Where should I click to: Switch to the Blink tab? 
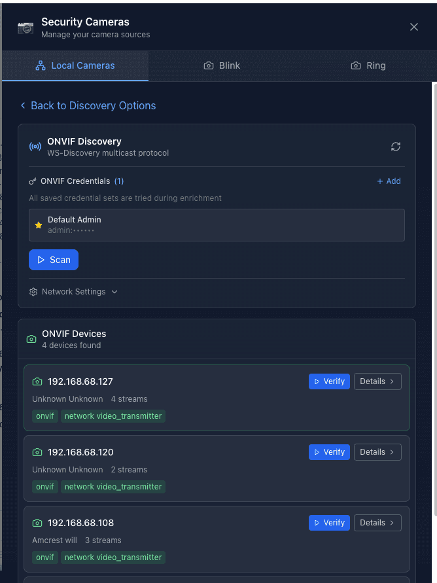point(222,65)
